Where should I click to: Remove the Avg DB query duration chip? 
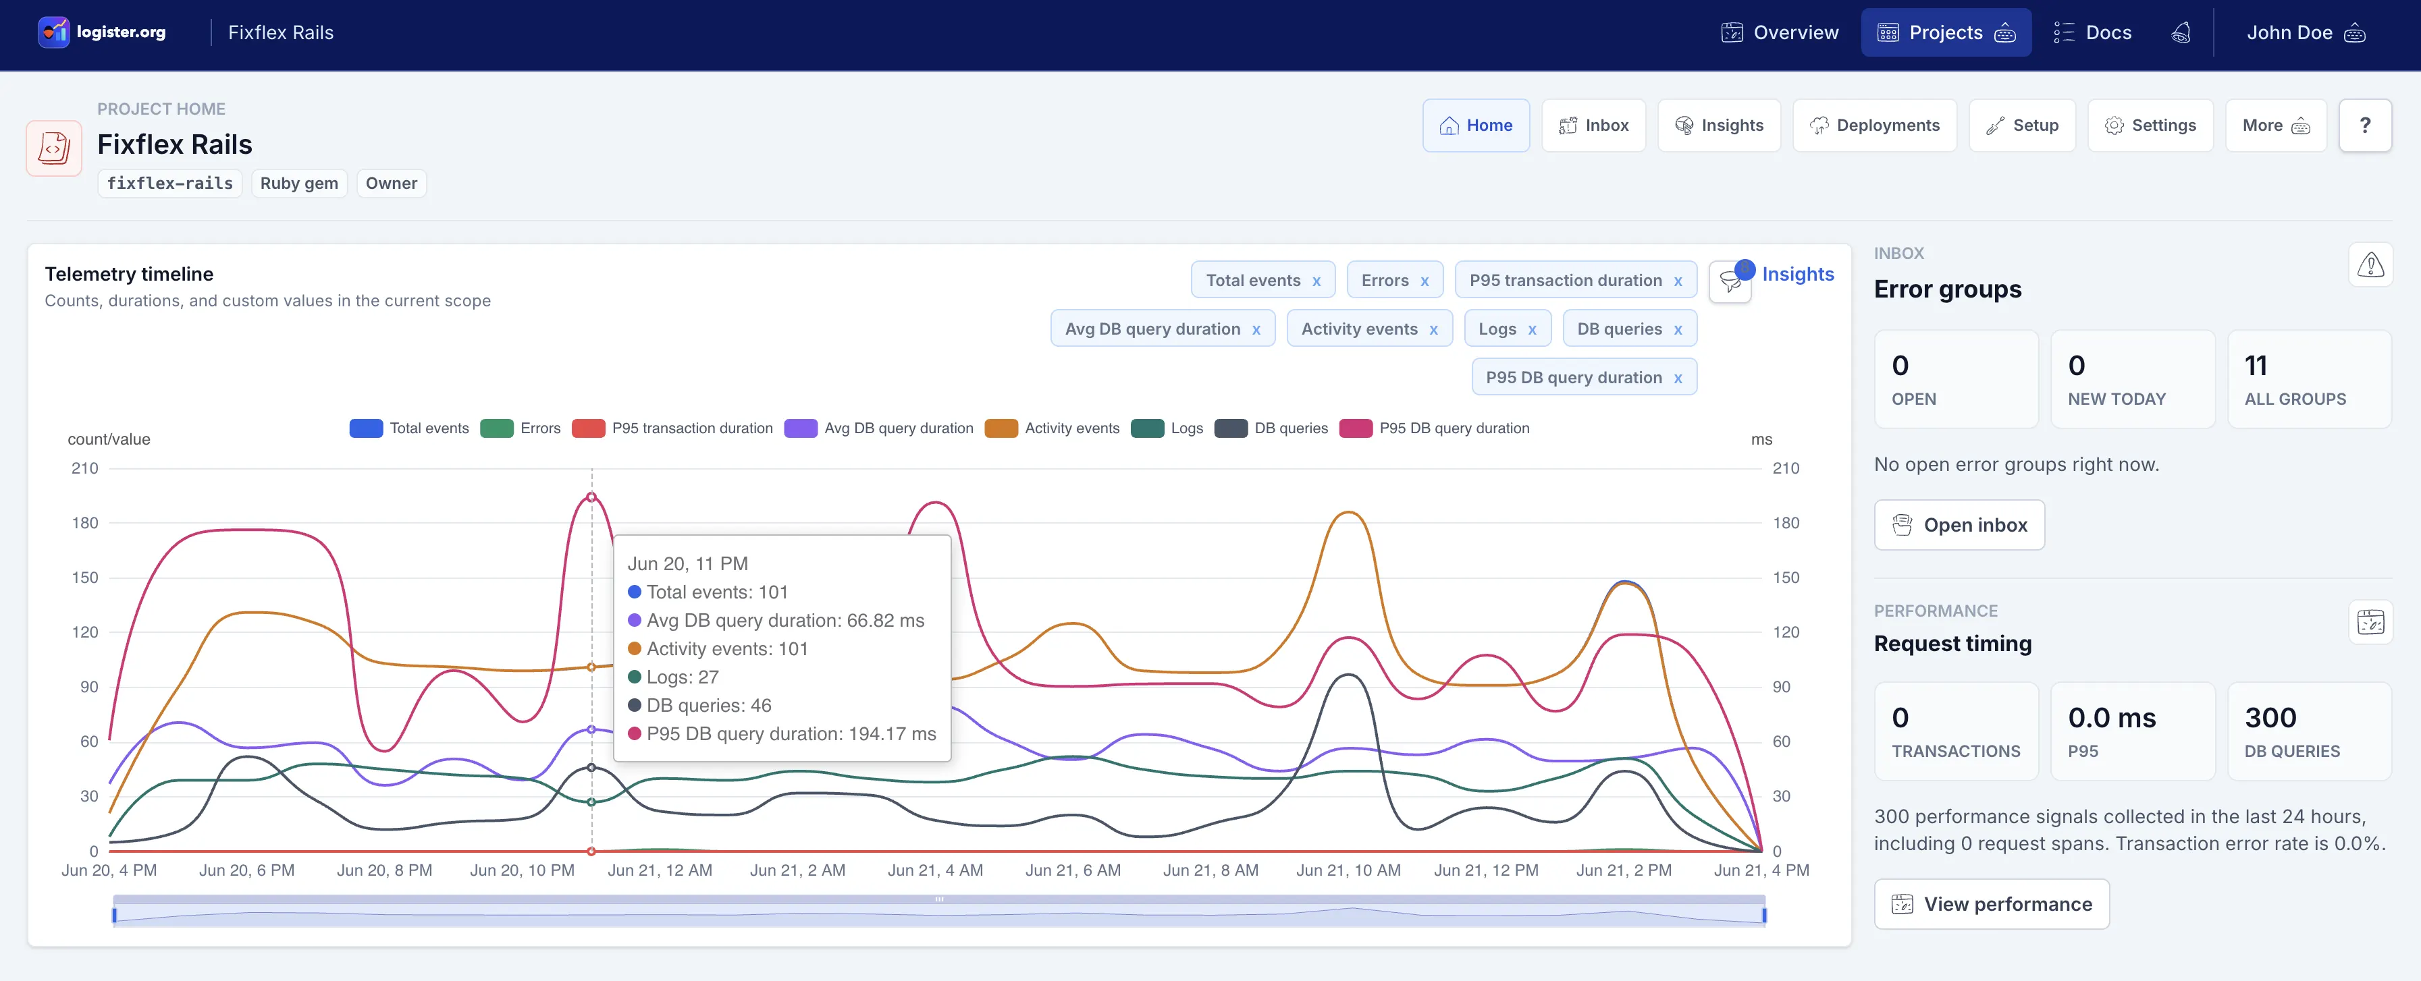click(1256, 330)
